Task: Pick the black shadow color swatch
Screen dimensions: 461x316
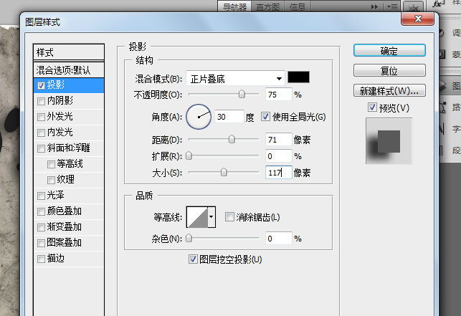Action: tap(298, 77)
